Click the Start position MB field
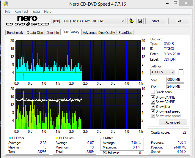 tap(175, 80)
